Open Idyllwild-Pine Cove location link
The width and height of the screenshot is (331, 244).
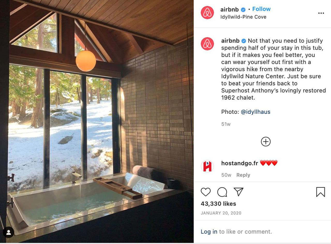pos(243,17)
